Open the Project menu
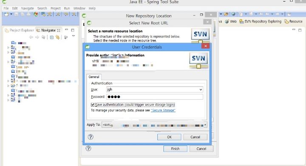The width and height of the screenshot is (306, 166). 55,8
